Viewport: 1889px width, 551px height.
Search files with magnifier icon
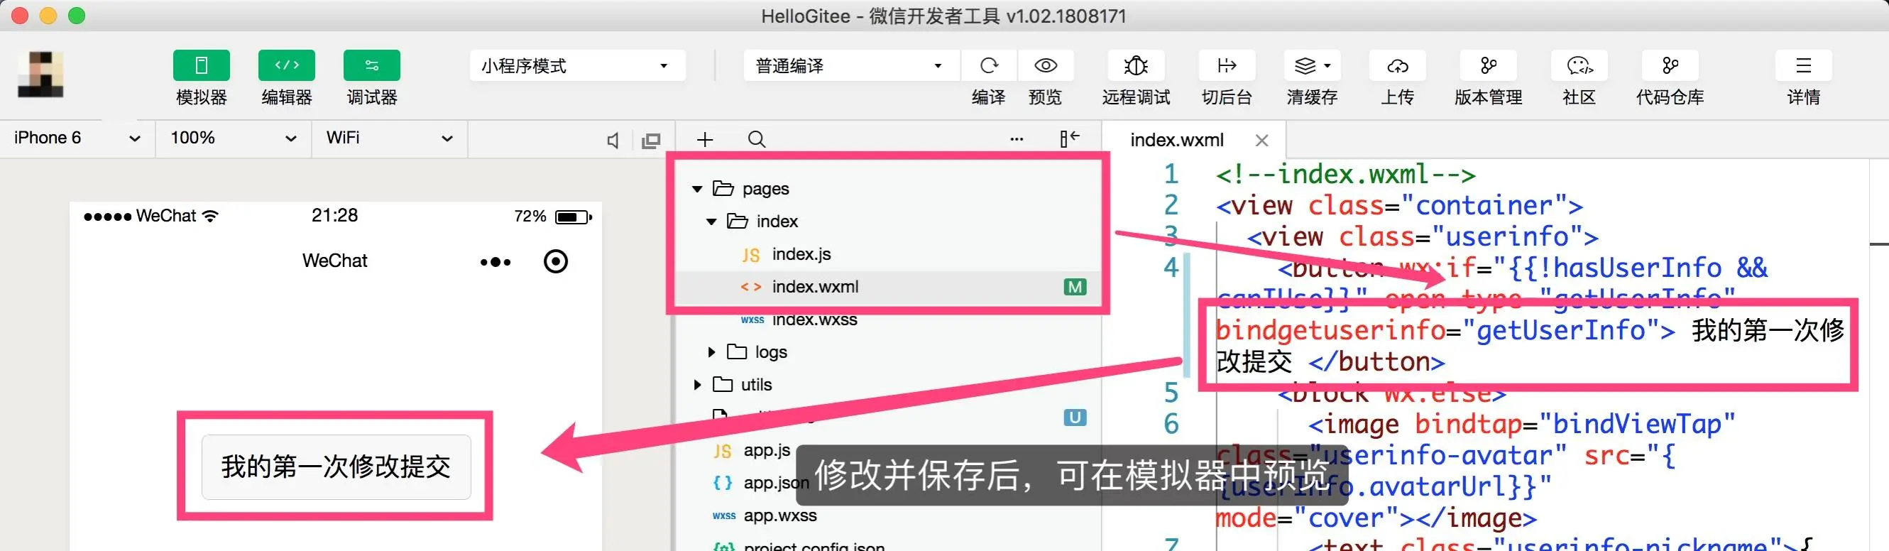[757, 139]
